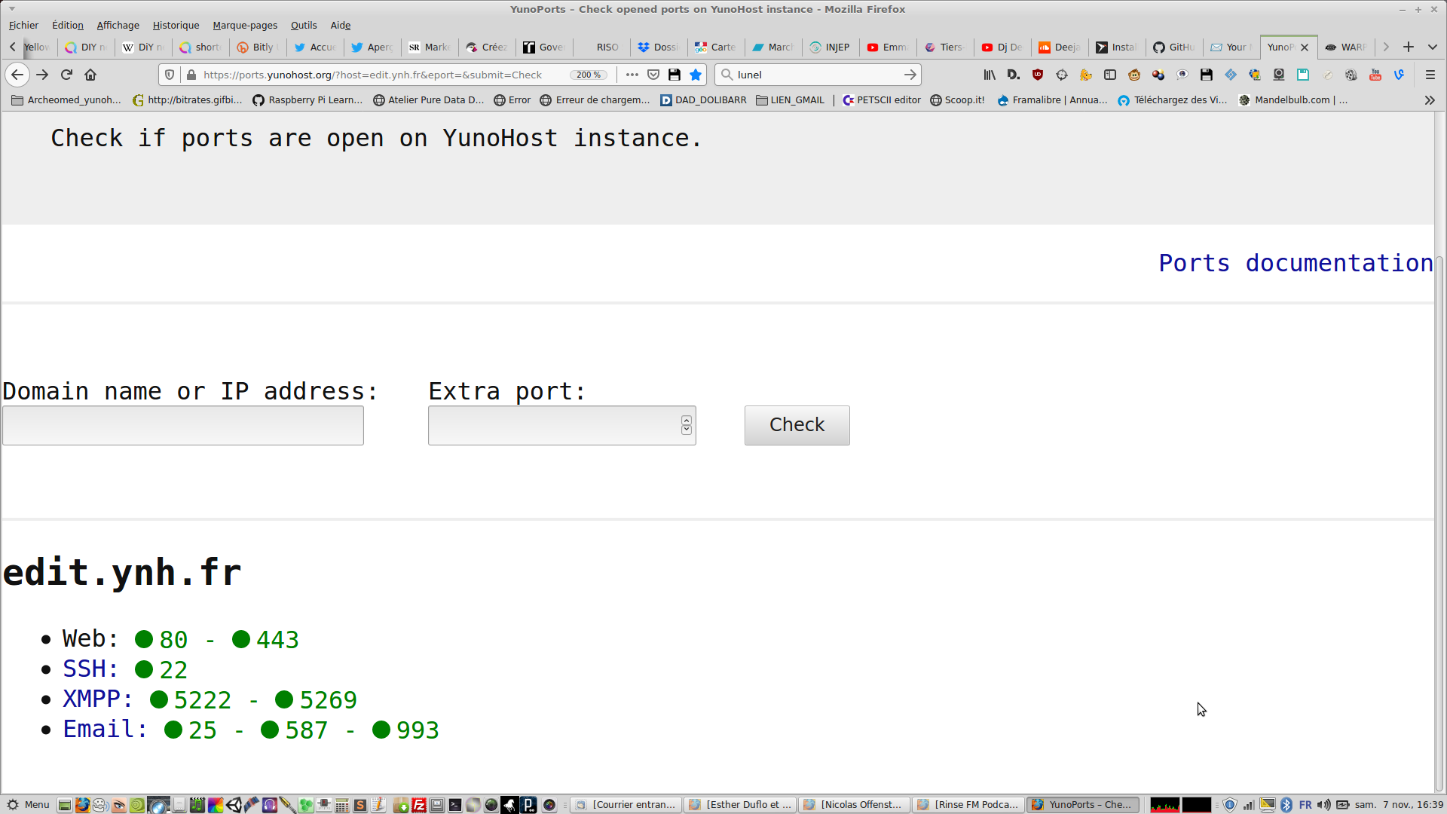Open the Historique menu
1447x814 pixels.
[x=176, y=25]
